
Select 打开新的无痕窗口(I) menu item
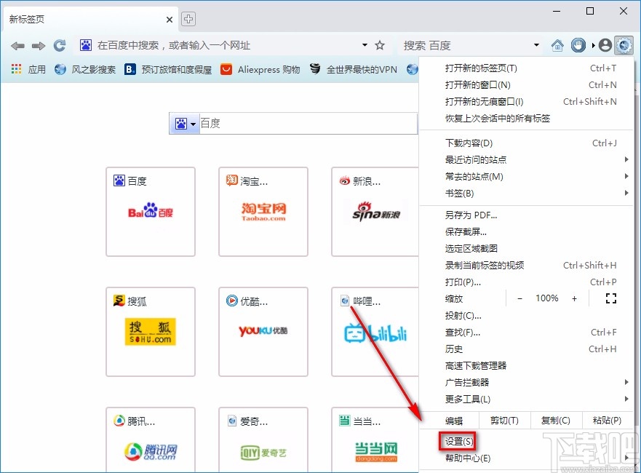(527, 102)
